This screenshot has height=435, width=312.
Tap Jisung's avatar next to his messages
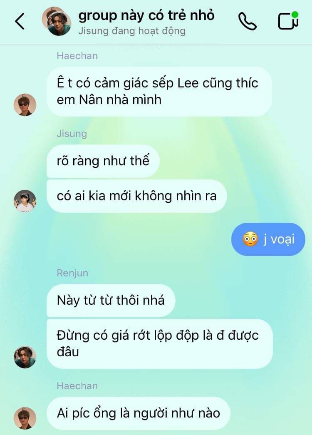25,201
